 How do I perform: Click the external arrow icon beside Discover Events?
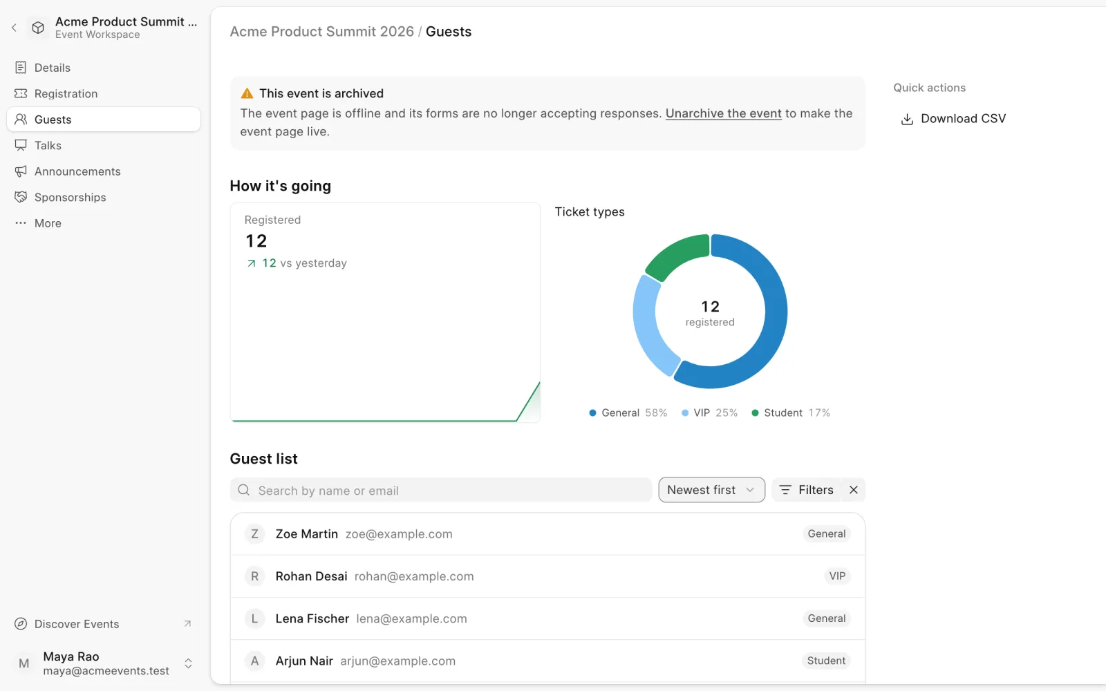187,624
